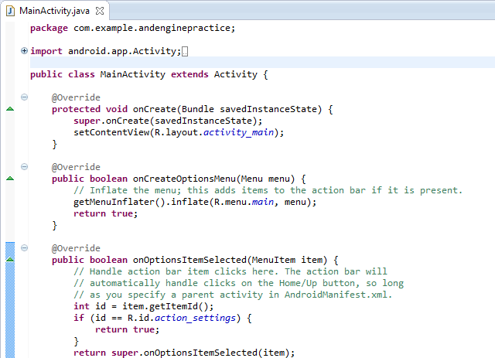Collapse the onCreateOptionsMenu method fold

[24, 167]
